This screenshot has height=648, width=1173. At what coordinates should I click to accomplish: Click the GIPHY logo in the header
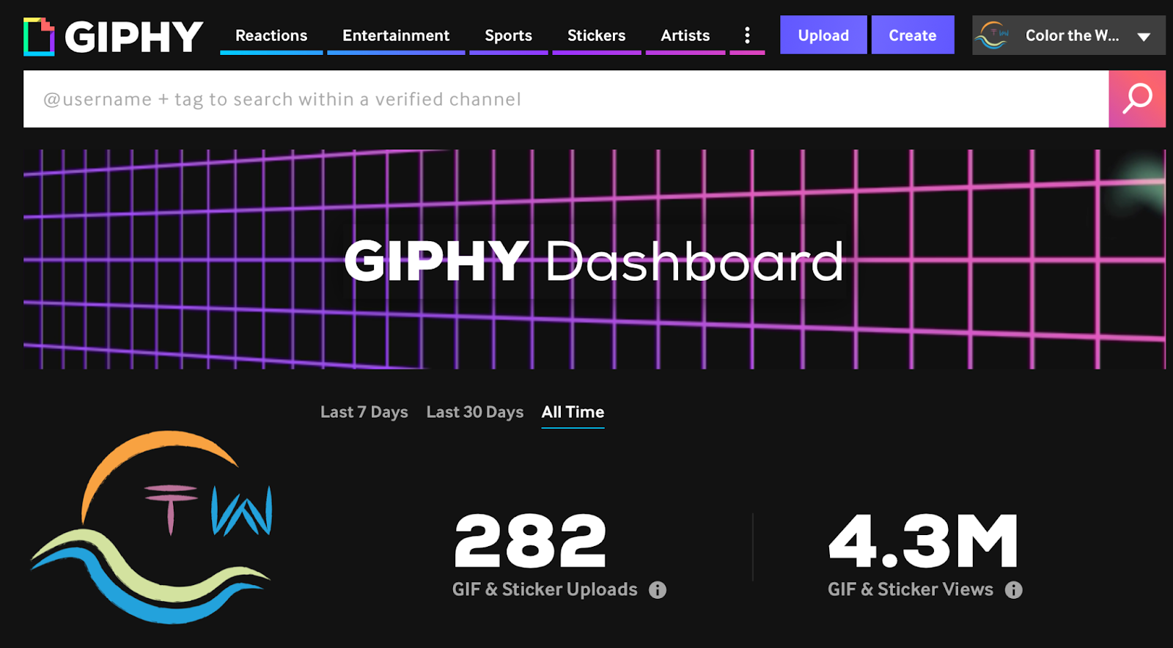(x=114, y=36)
